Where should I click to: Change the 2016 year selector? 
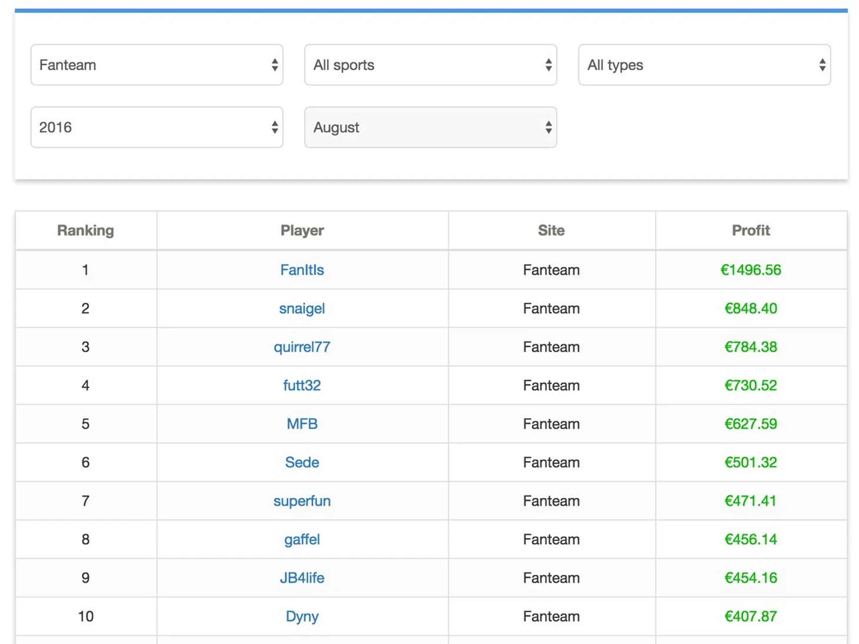[x=157, y=127]
